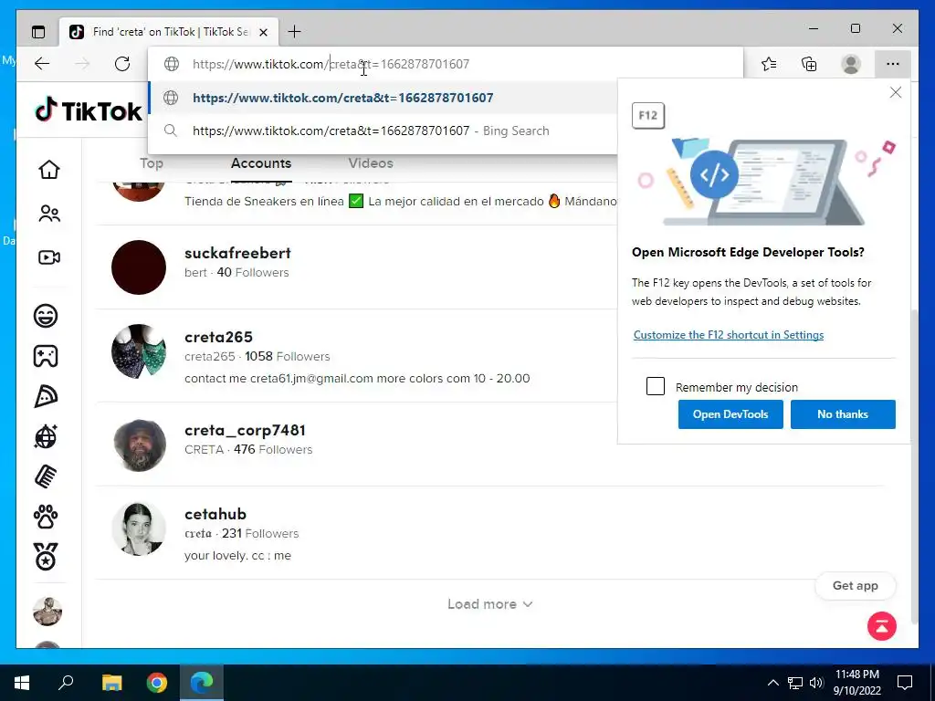This screenshot has height=701, width=935.
Task: Dismiss the F12 DevTools prompt with X
Action: pyautogui.click(x=895, y=92)
